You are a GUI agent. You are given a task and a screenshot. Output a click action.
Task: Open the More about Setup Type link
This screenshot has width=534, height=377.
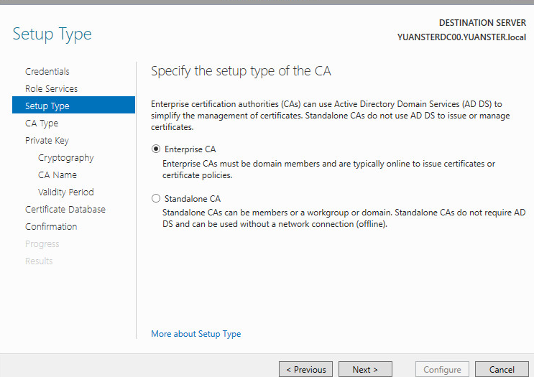[x=195, y=334]
